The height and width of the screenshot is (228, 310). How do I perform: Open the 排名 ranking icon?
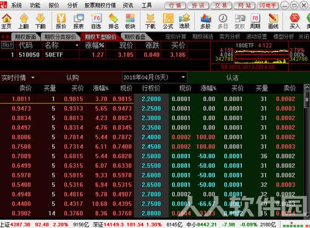click(x=113, y=21)
